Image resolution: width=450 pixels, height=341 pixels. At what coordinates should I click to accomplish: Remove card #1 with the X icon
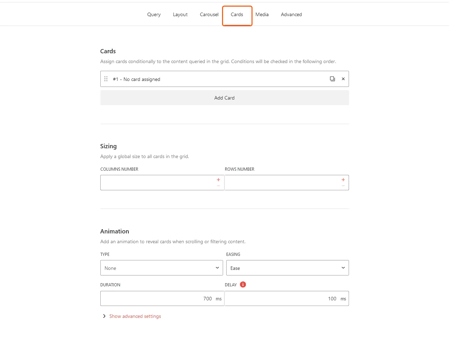(343, 79)
